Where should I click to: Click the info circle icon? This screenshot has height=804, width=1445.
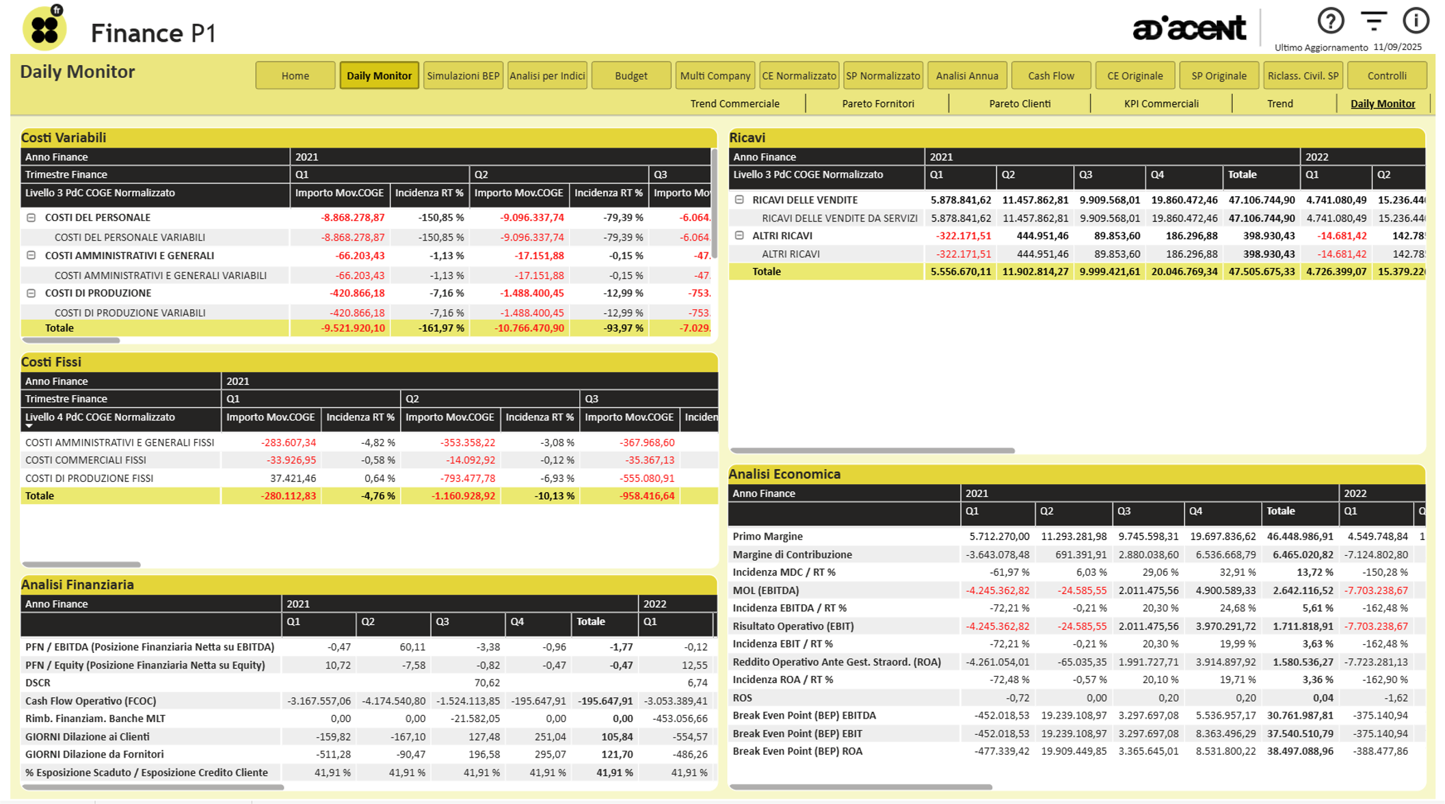click(1416, 21)
